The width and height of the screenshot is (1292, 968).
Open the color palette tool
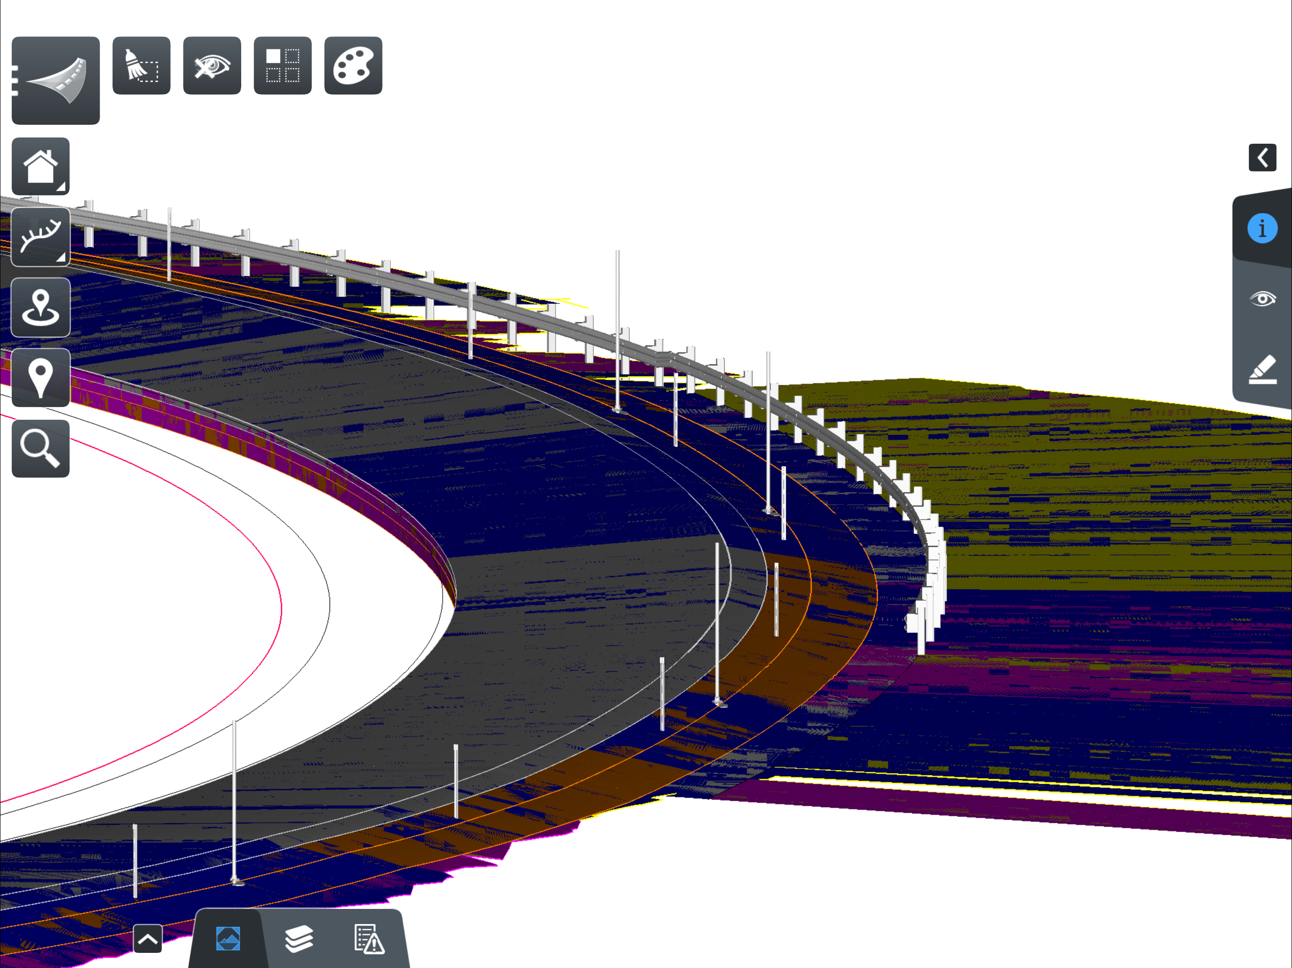click(x=353, y=65)
